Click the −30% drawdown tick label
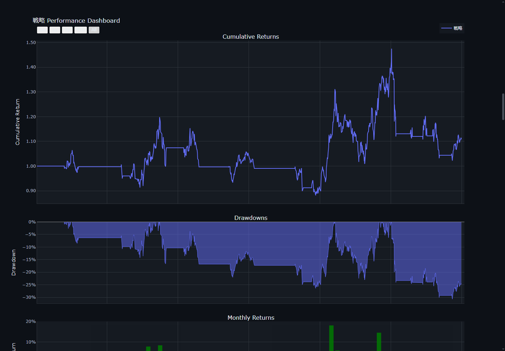Screen dimensions: 505x351 coord(29,297)
